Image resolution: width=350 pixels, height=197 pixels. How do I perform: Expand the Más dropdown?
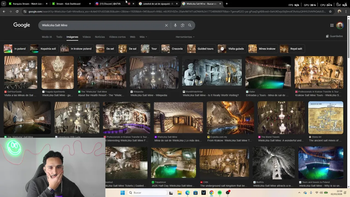(143, 37)
